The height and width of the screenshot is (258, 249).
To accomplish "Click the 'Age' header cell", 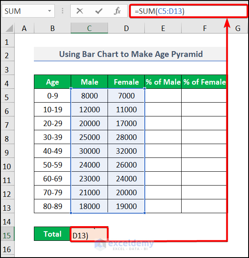I will (52, 82).
